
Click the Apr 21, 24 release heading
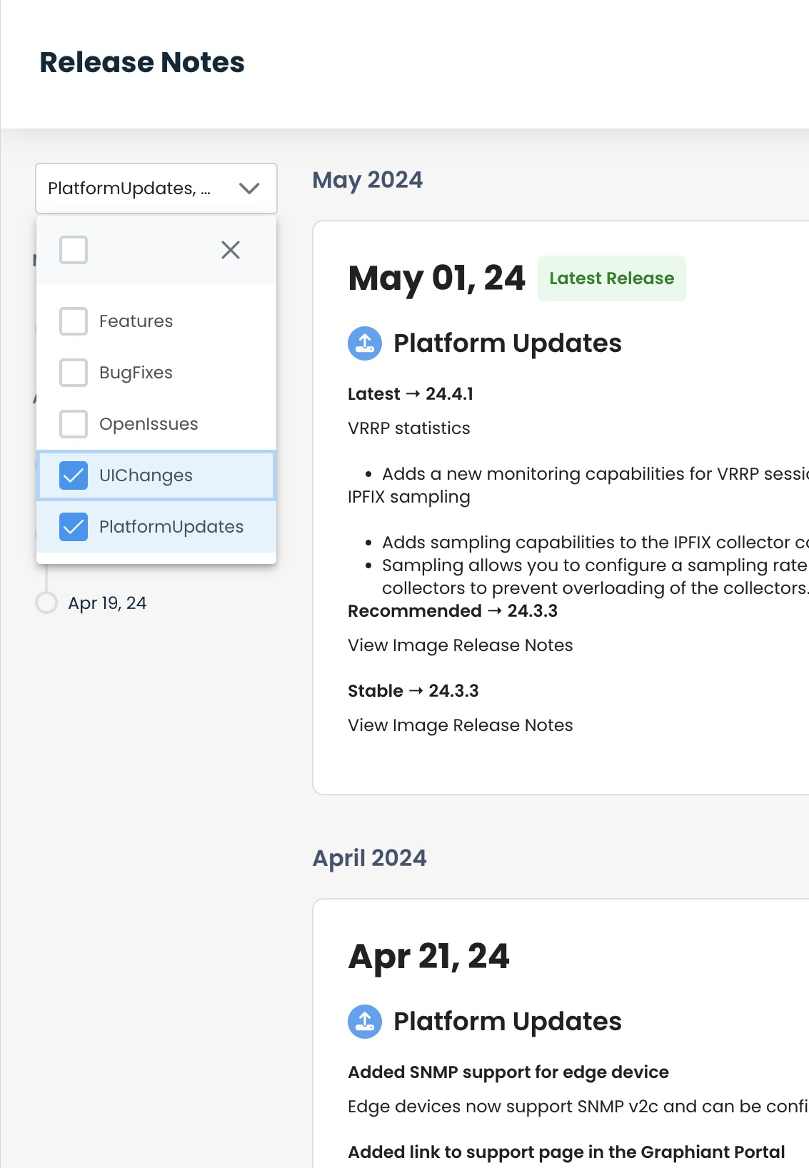428,957
